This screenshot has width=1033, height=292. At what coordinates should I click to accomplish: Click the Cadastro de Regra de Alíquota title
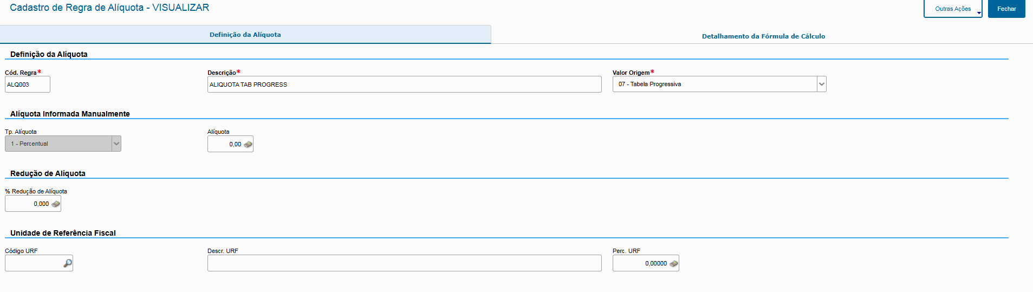pyautogui.click(x=109, y=8)
